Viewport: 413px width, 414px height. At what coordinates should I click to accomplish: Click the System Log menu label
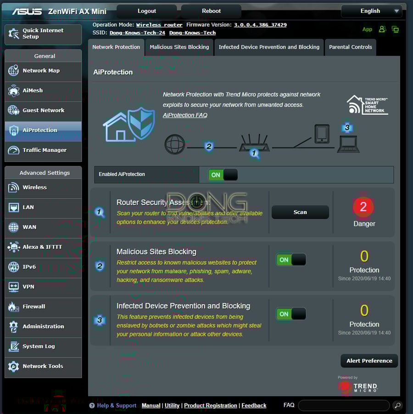coord(39,346)
